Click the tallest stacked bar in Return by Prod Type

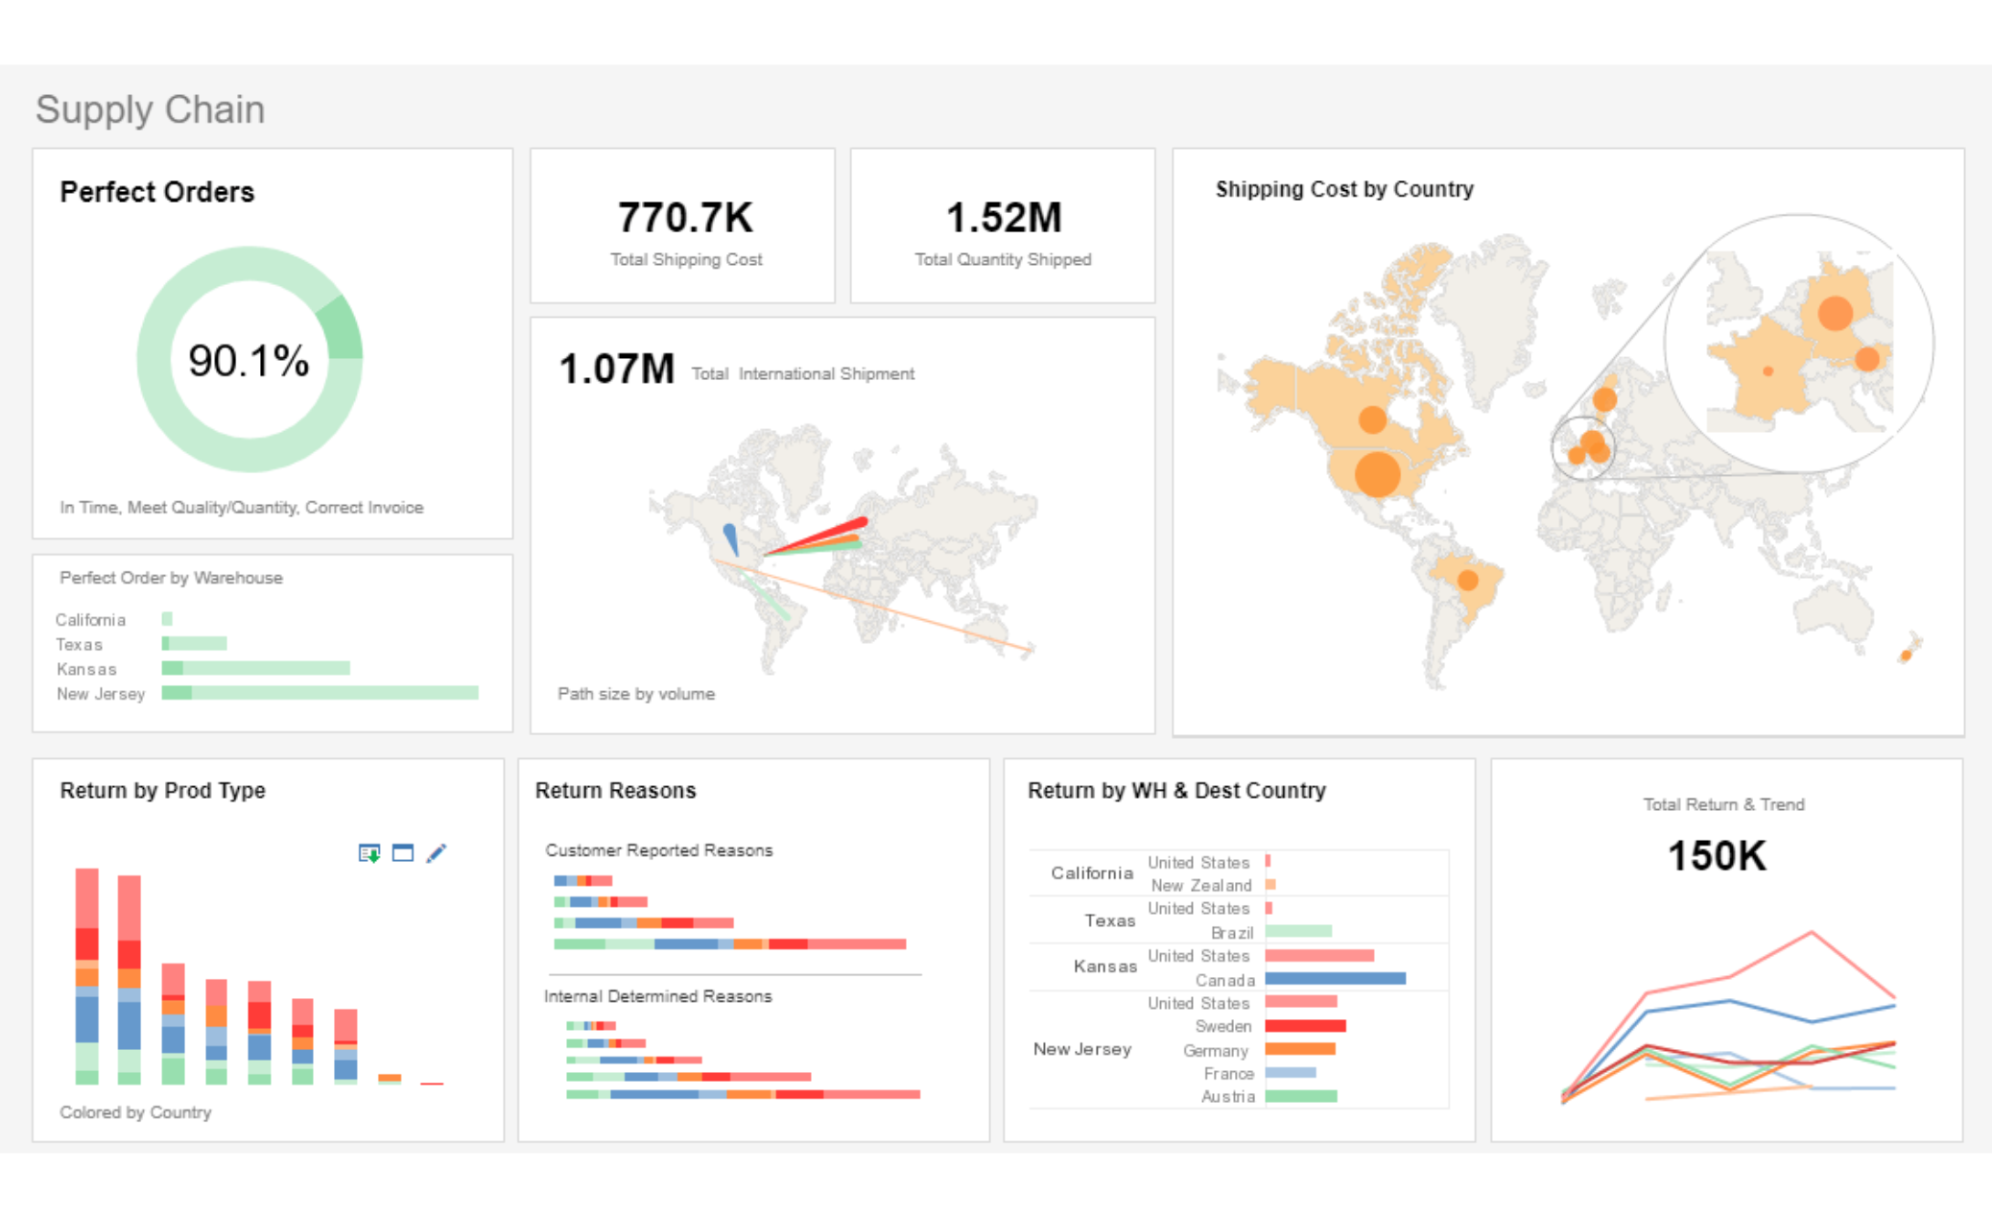click(x=87, y=974)
